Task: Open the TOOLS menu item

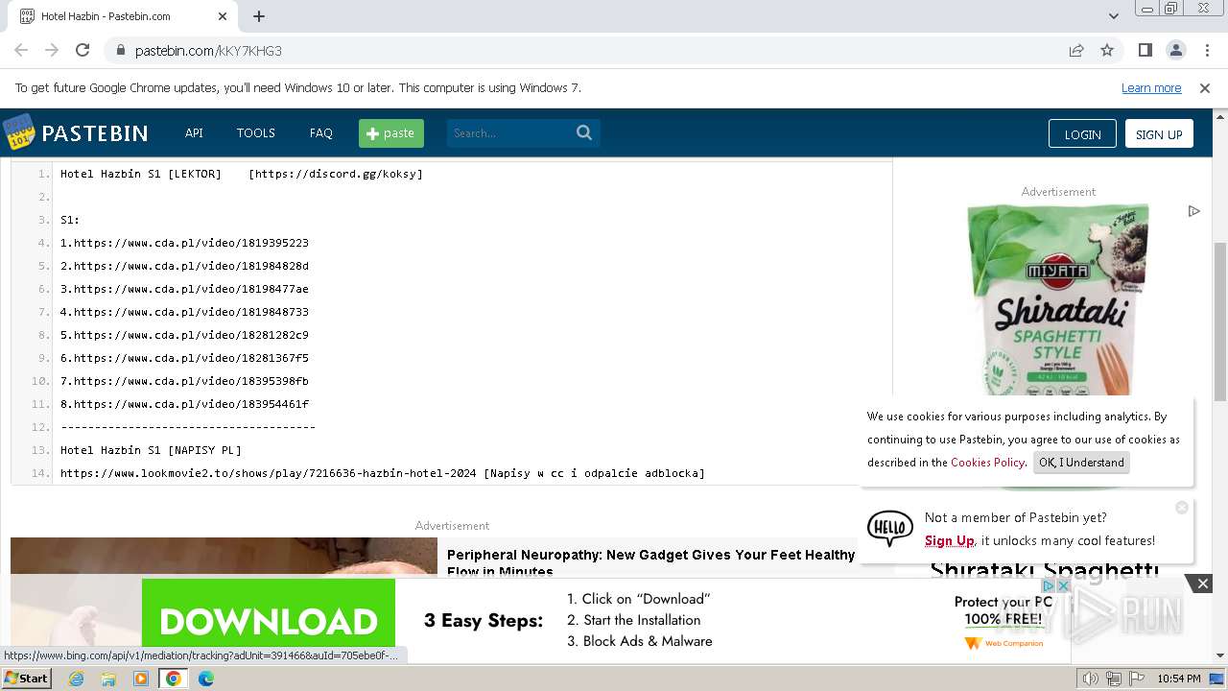Action: tap(256, 132)
